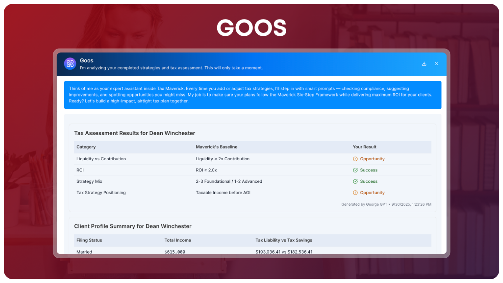The height and width of the screenshot is (283, 503).
Task: Click the download report icon
Action: pos(424,63)
